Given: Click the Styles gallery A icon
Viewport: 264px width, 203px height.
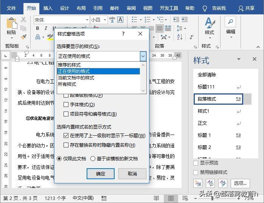Looking at the screenshot, I should pyautogui.click(x=210, y=23).
